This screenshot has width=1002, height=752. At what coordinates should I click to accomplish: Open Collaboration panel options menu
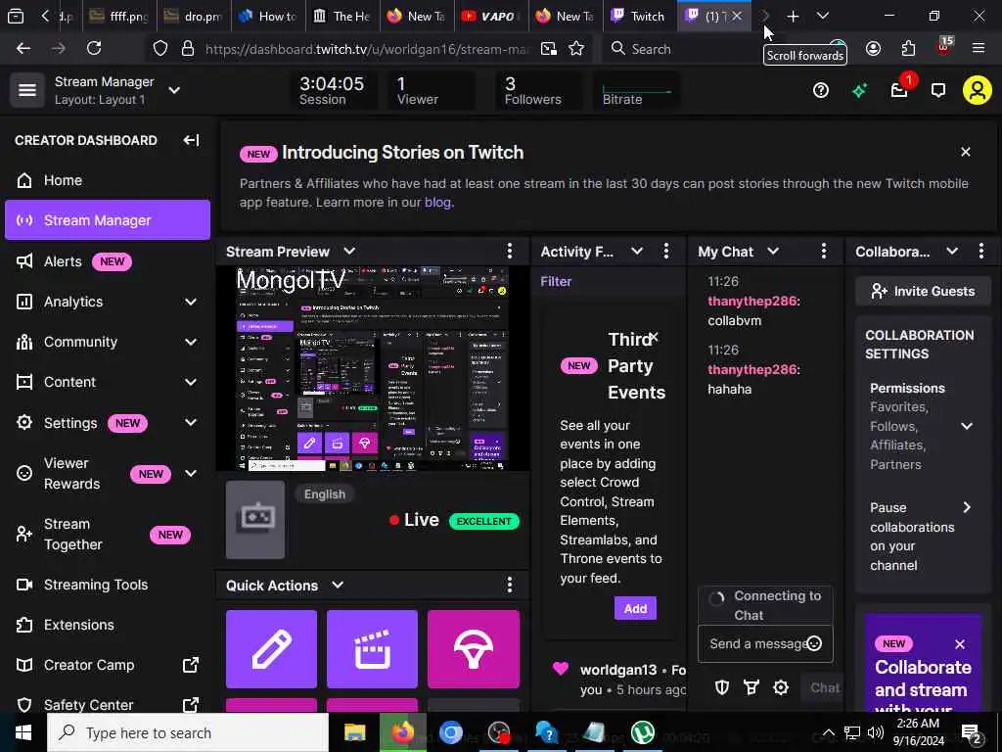980,252
